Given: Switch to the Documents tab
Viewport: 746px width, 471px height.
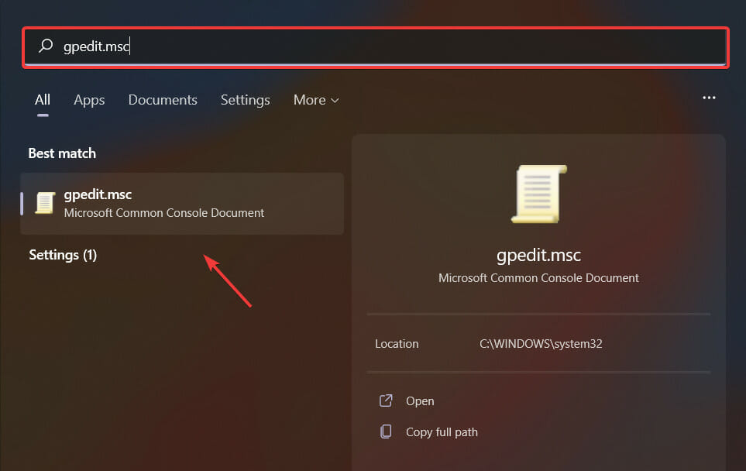Looking at the screenshot, I should point(163,100).
